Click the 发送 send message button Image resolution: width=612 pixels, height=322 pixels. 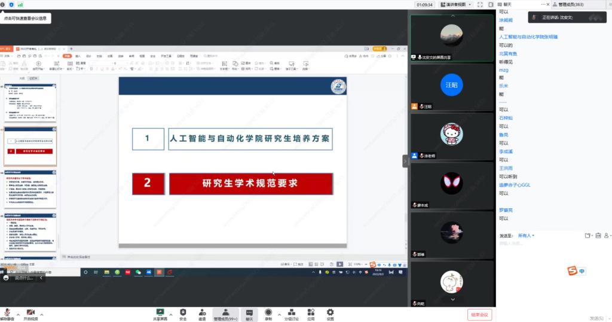[x=598, y=318]
